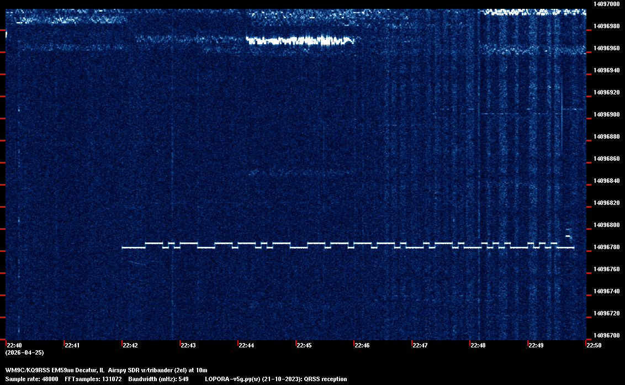The image size is (625, 385).
Task: Select the Bandwidth (mHz): 549 text
Action: (x=158, y=379)
